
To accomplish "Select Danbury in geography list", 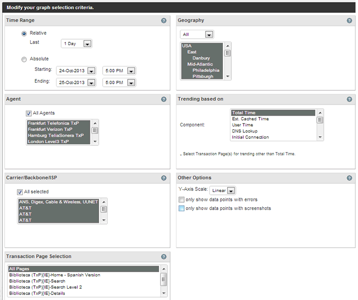I will (x=202, y=58).
